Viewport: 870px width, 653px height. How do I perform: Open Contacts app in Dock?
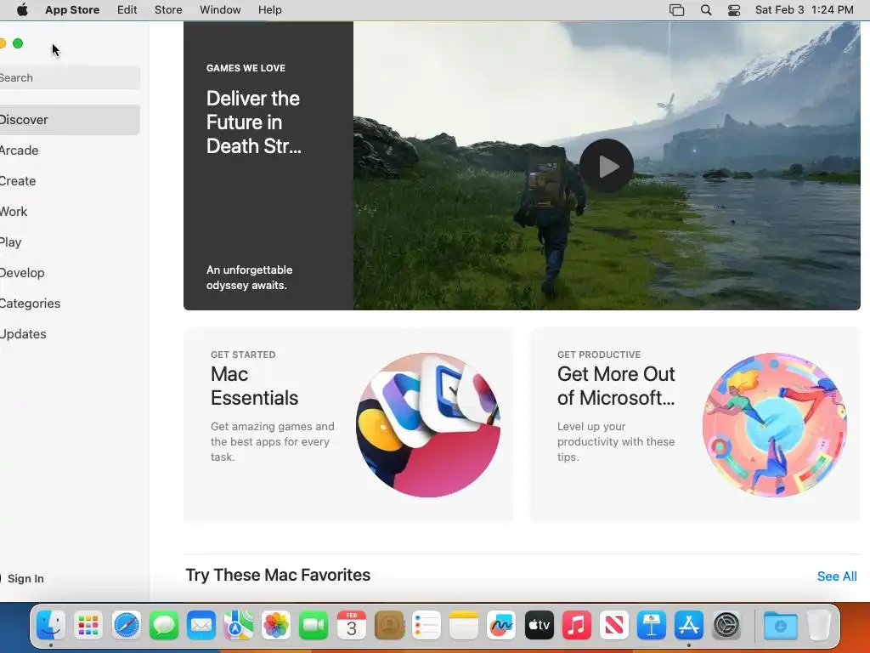click(389, 626)
